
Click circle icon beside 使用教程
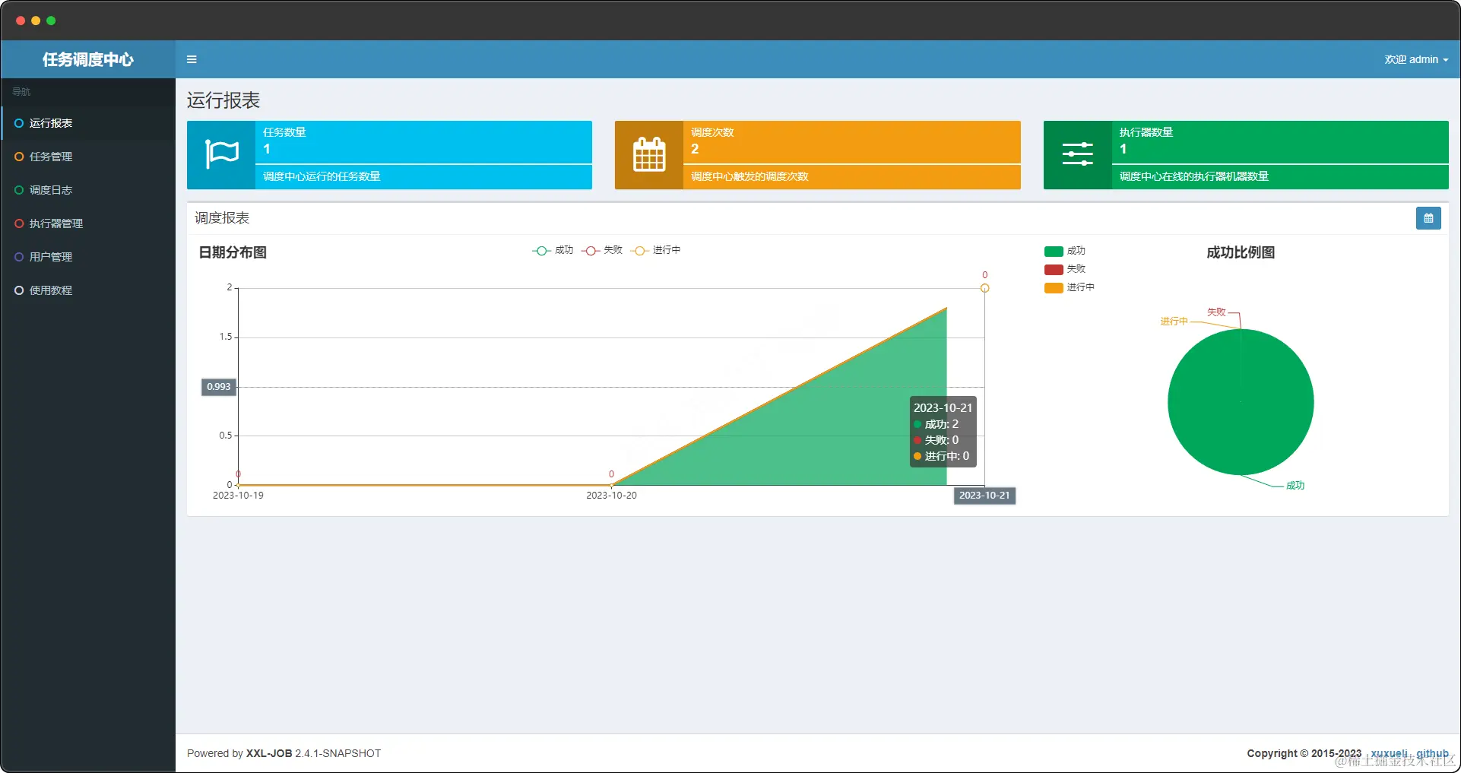(19, 290)
